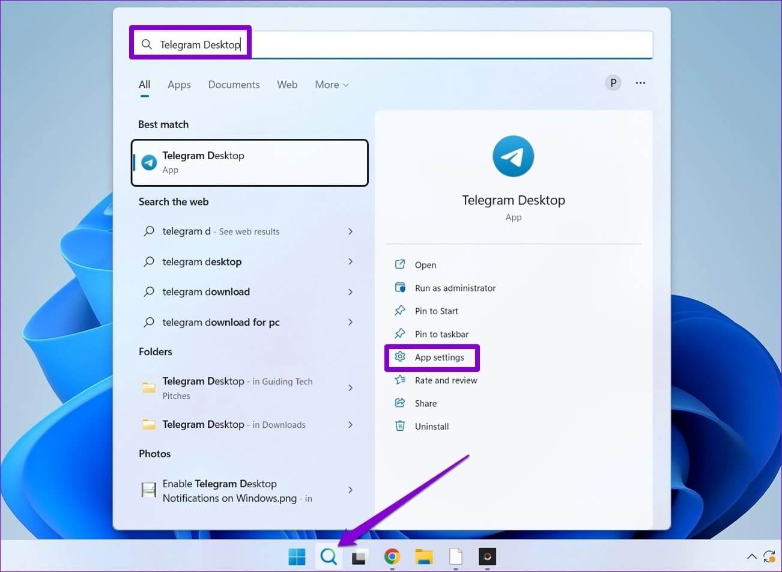Choose 'Run as administrator' action

click(455, 288)
